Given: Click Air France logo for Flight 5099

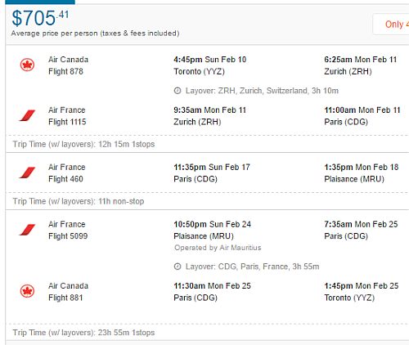Looking at the screenshot, I should click(27, 230).
